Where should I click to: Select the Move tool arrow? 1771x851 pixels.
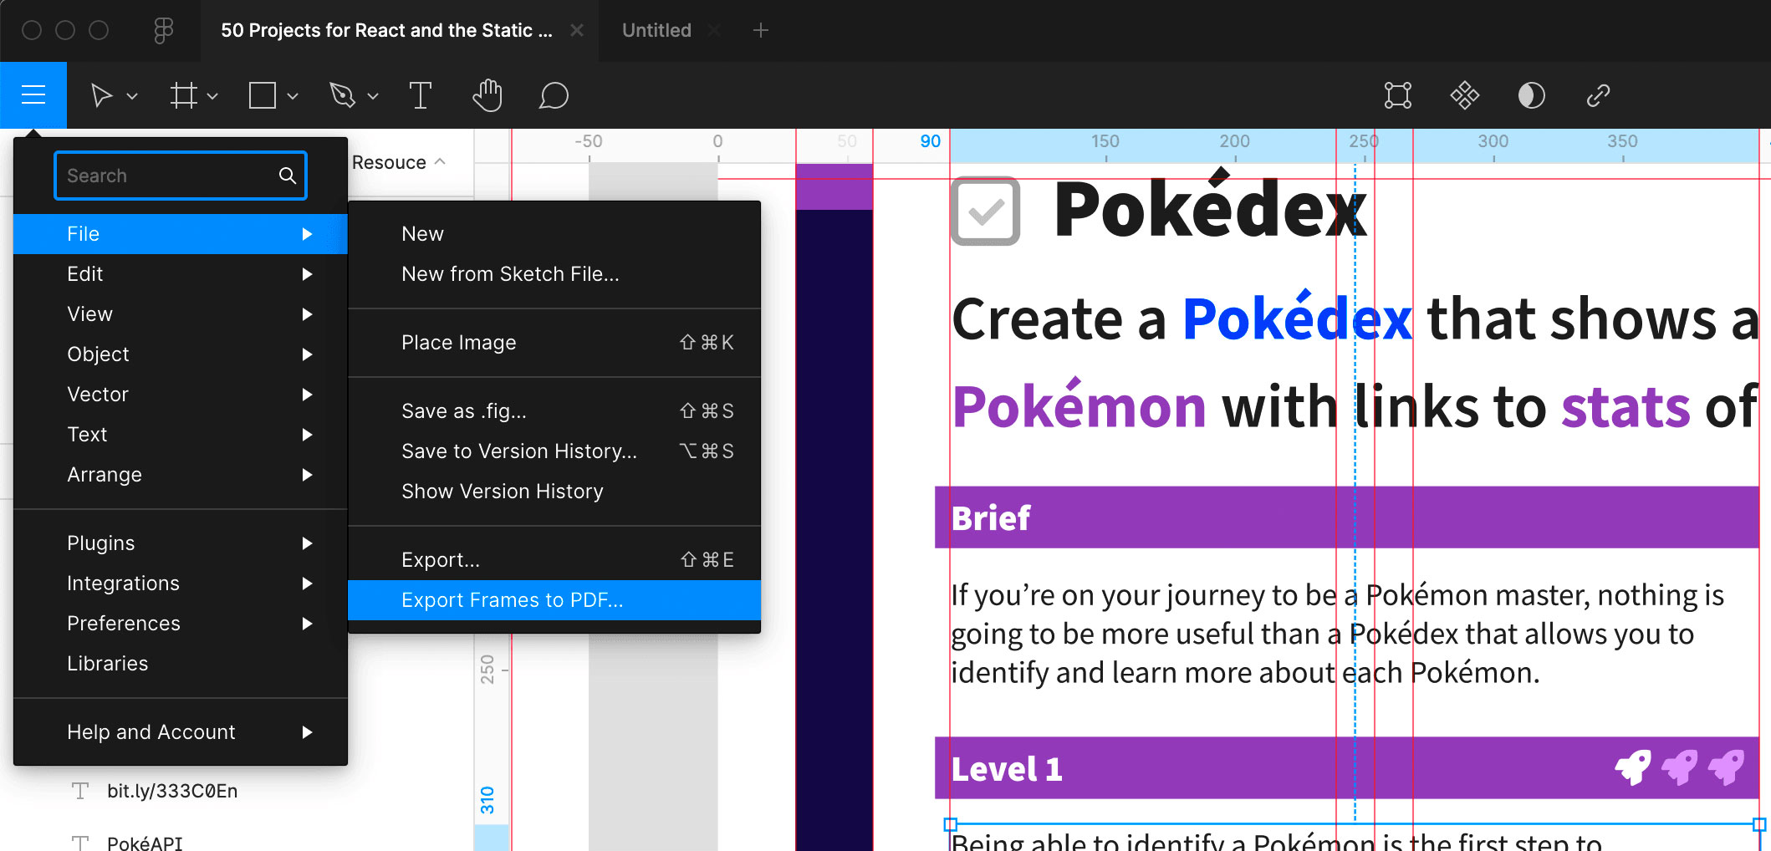(101, 95)
